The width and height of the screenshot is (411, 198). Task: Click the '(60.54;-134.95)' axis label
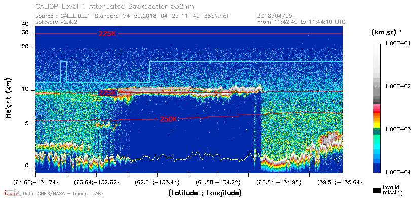(x=279, y=182)
